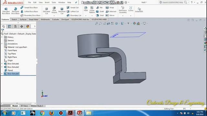Open the Tools menu

[54, 2]
